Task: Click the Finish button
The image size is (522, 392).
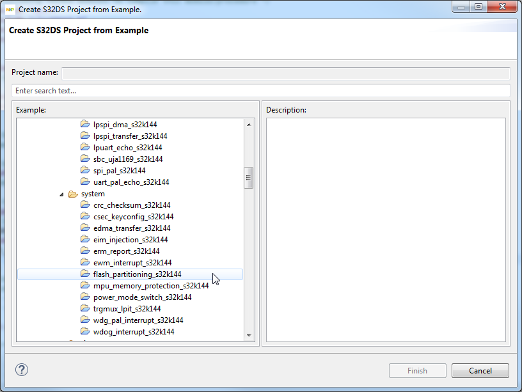Action: tap(417, 371)
